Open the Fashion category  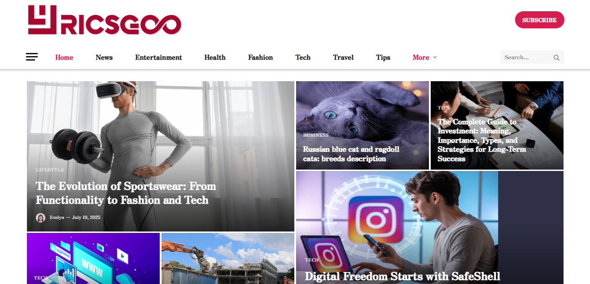261,57
